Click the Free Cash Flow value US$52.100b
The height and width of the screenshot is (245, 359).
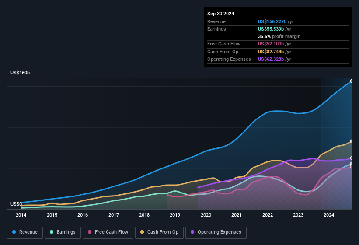tap(271, 44)
